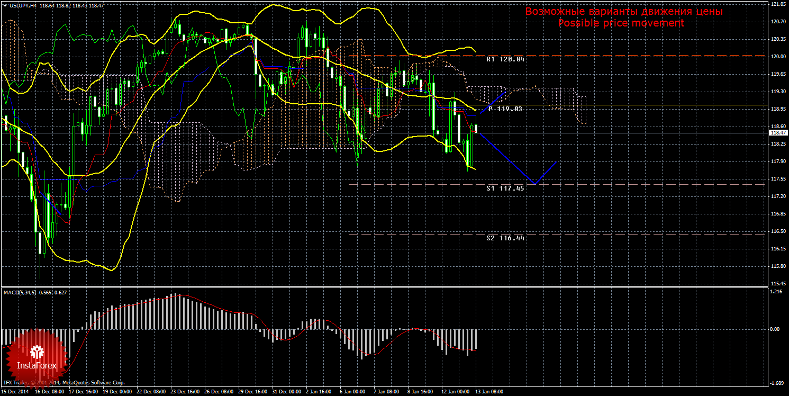Image resolution: width=789 pixels, height=396 pixels.
Task: Select the S1 117.45 support label
Action: click(505, 188)
